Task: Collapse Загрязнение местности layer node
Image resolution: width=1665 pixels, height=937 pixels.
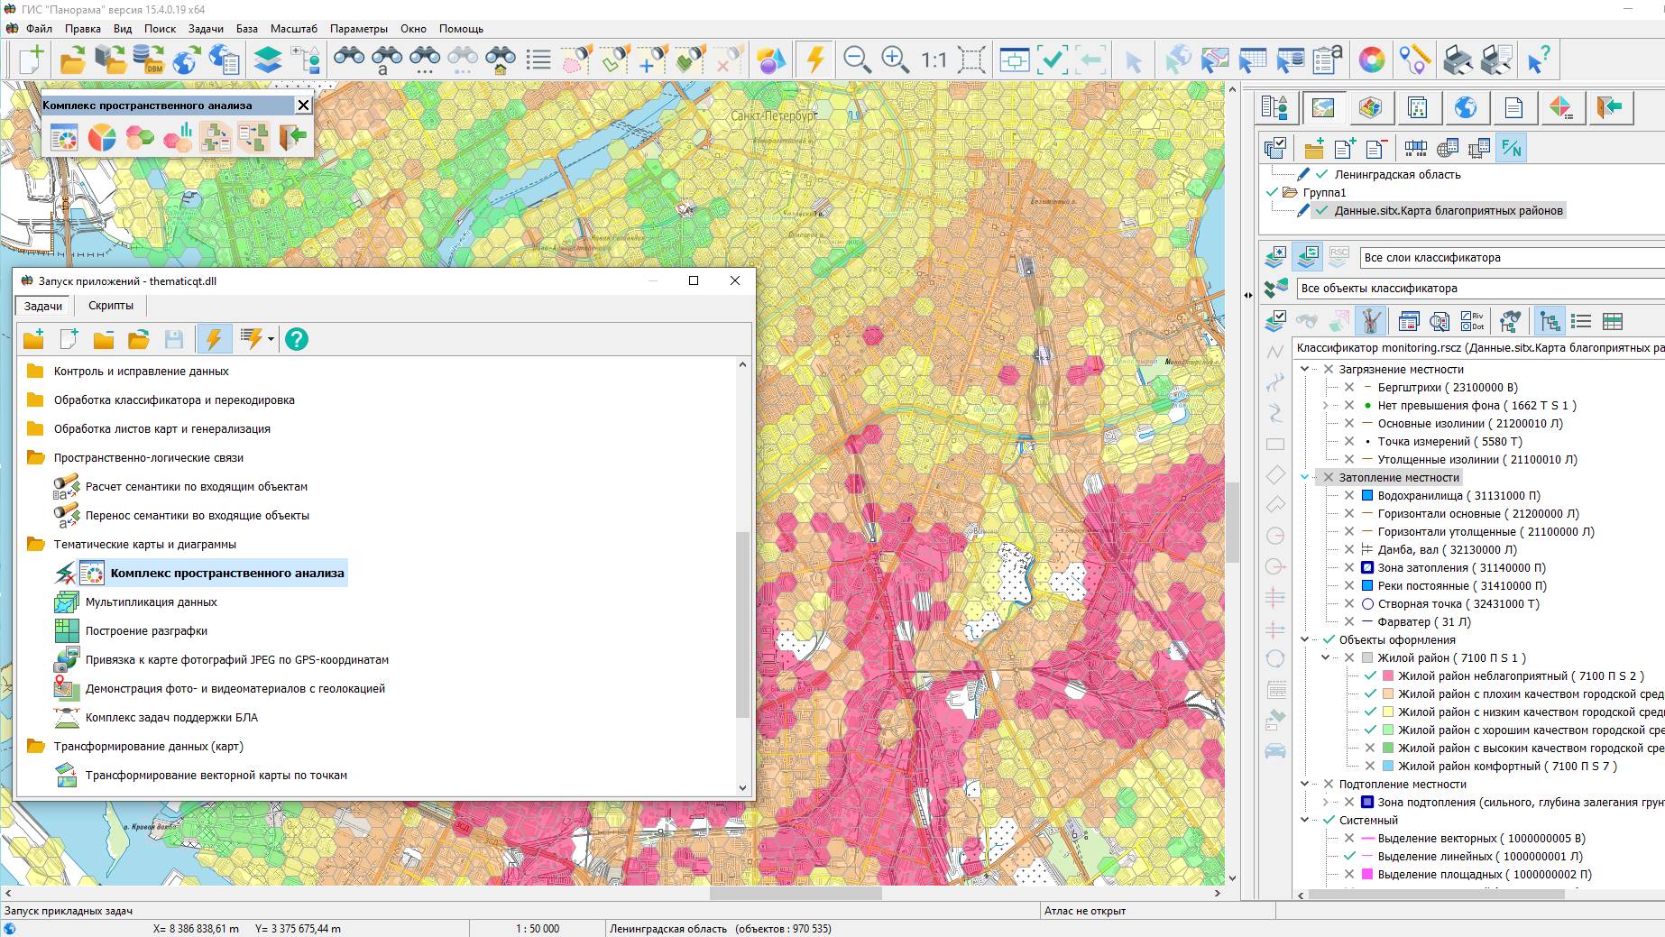Action: pyautogui.click(x=1304, y=369)
